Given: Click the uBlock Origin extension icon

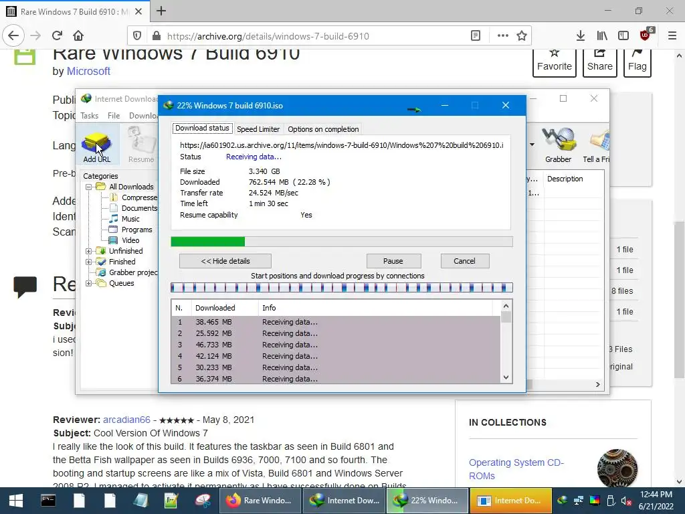Looking at the screenshot, I should [x=646, y=35].
